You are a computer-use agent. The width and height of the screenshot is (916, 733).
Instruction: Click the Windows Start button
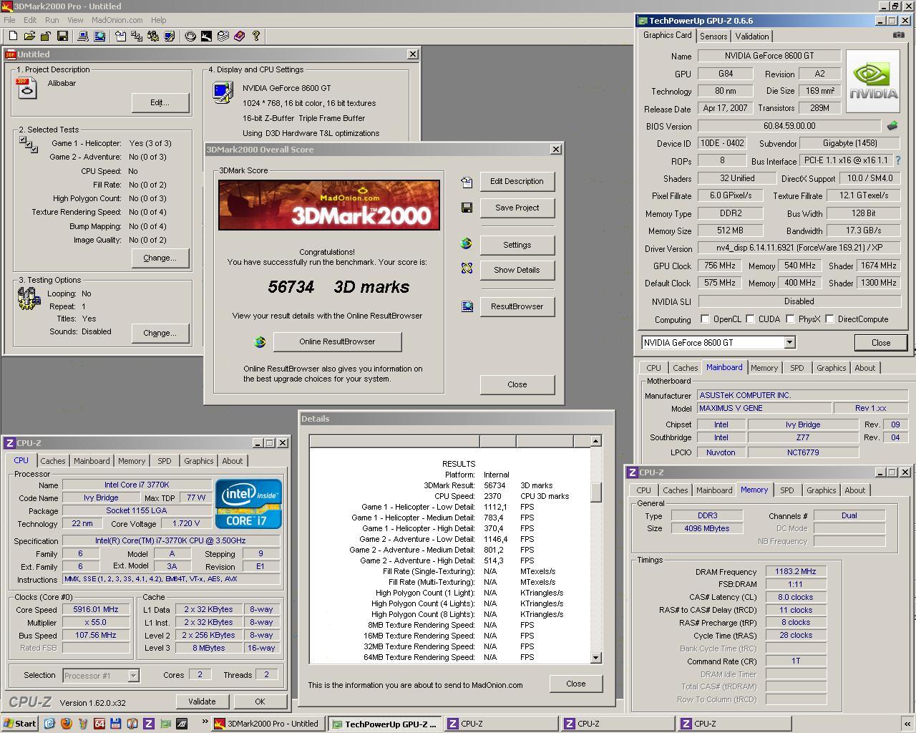20,724
